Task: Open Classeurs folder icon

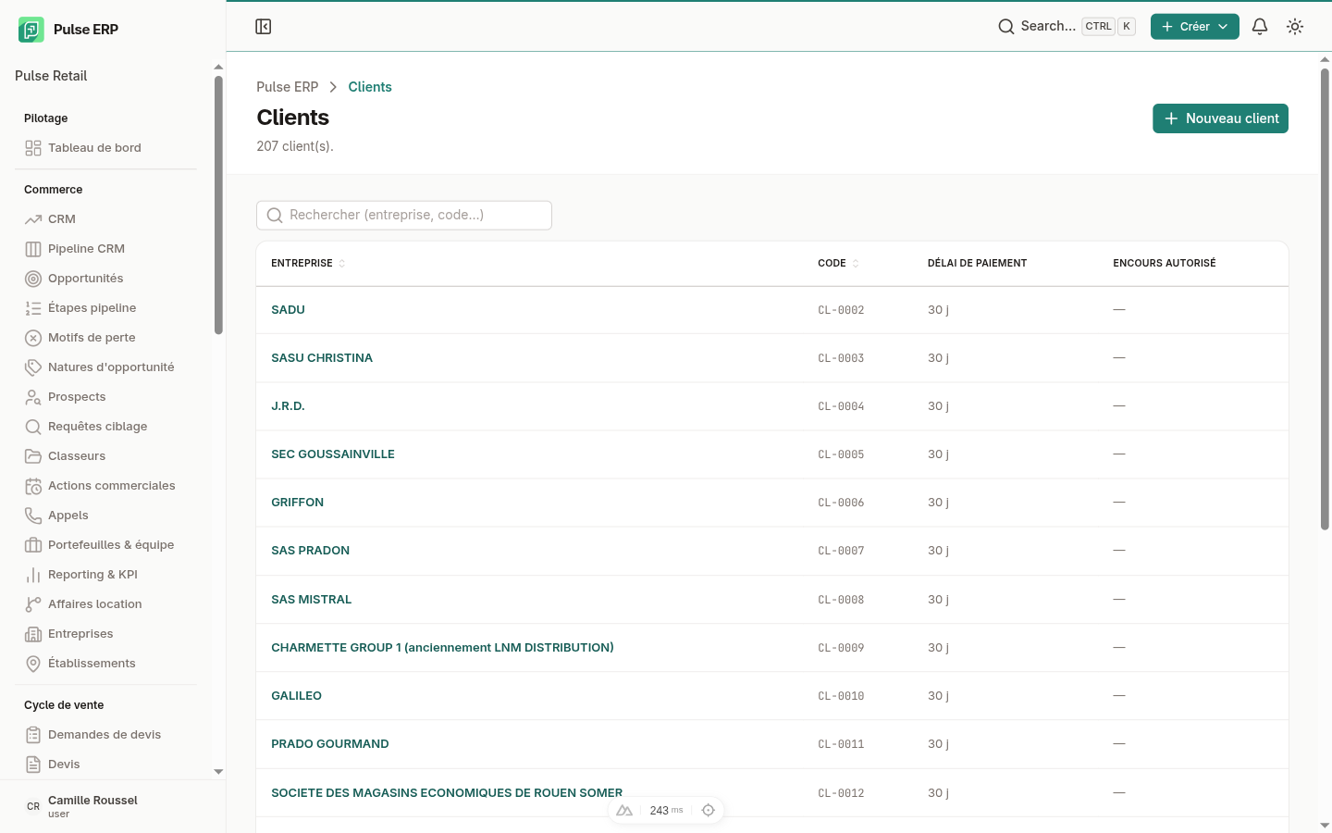Action: pos(33,456)
